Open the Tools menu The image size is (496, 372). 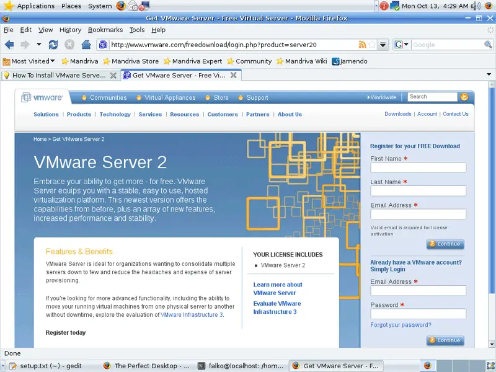[x=137, y=30]
